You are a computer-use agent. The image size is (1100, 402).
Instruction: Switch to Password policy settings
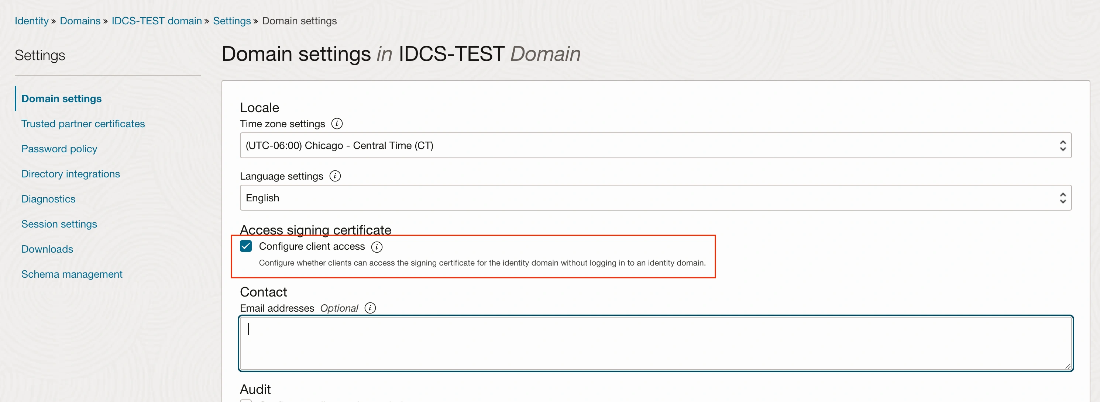(x=59, y=149)
